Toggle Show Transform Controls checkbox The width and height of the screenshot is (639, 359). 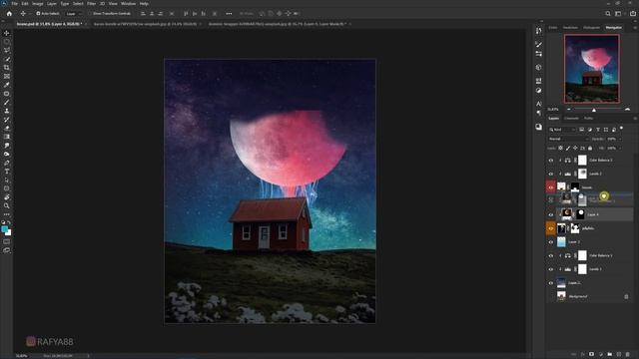click(91, 13)
